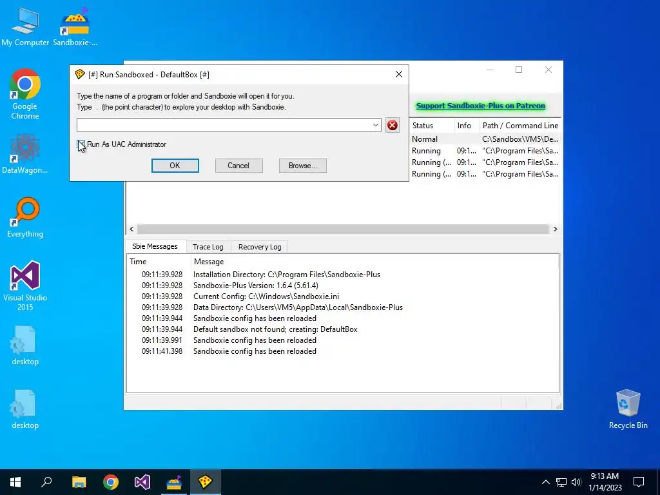
Task: Click the horizontal scrollbar left arrow
Action: 131,229
